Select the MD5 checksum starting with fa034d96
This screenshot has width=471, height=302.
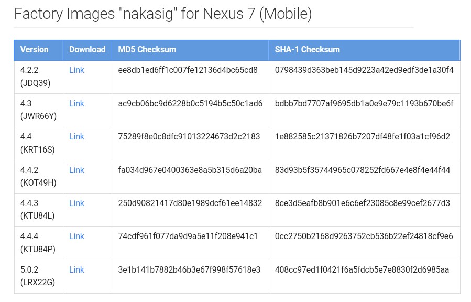click(x=190, y=170)
